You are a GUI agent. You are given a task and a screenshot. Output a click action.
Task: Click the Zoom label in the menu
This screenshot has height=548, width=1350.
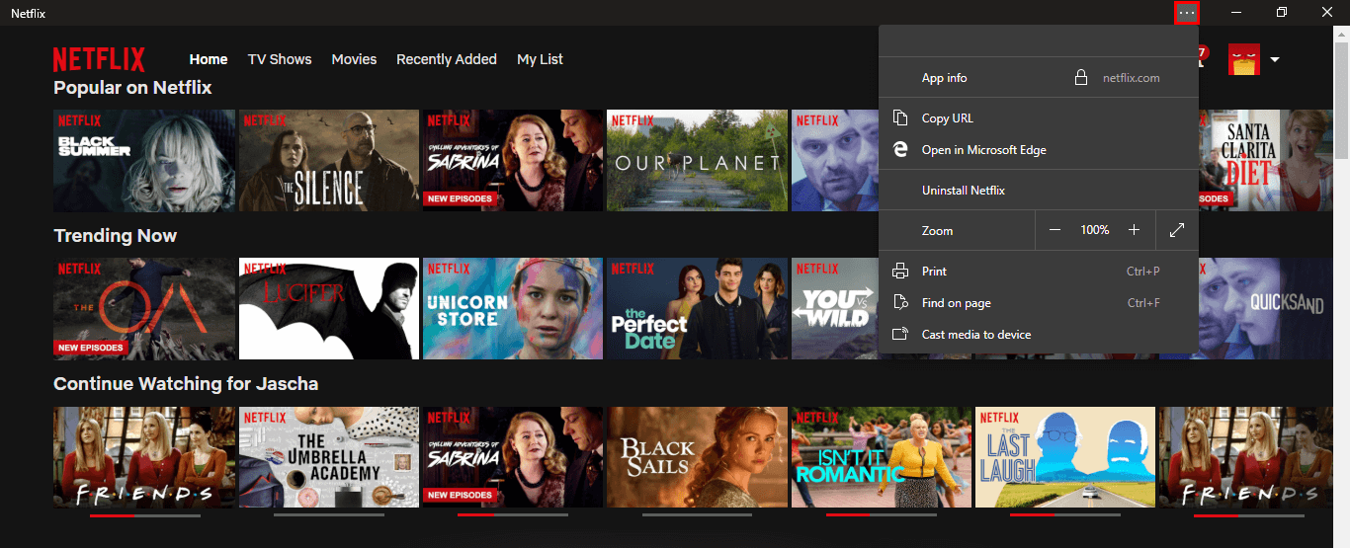[x=937, y=230]
